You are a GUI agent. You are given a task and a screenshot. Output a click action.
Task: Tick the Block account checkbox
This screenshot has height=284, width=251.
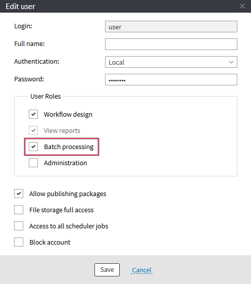(x=19, y=242)
